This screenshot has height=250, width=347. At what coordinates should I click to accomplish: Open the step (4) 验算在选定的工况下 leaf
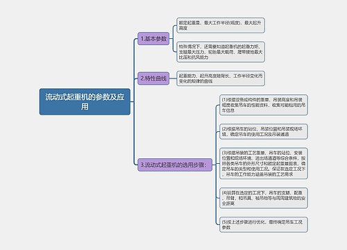coord(264,198)
